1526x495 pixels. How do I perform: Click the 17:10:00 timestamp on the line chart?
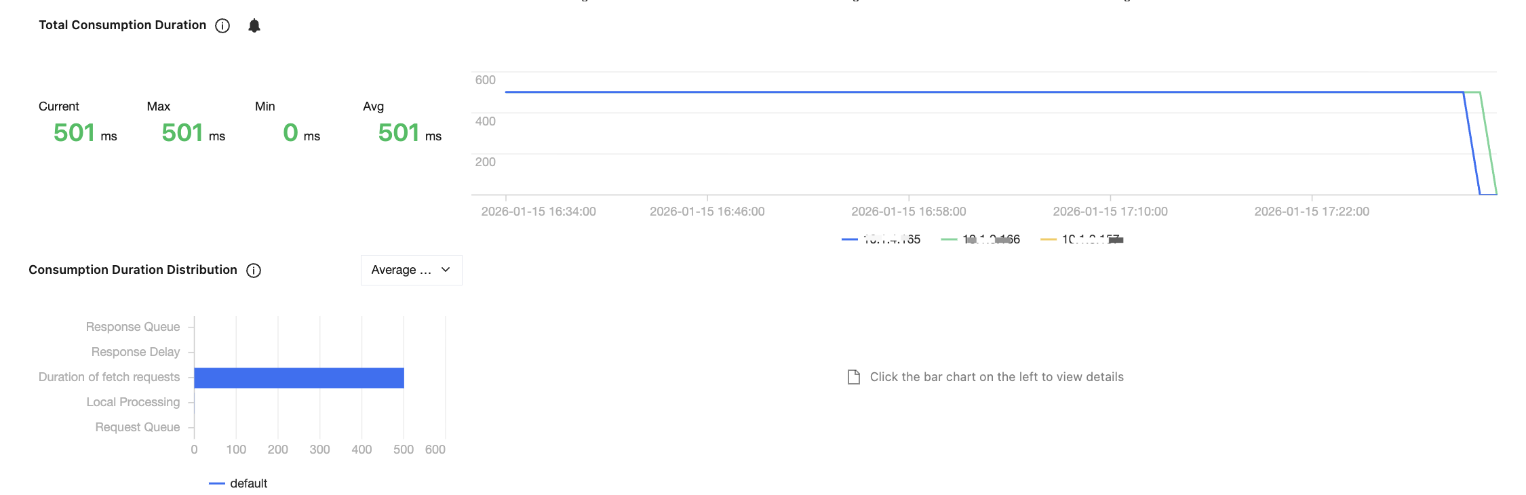(x=1110, y=212)
